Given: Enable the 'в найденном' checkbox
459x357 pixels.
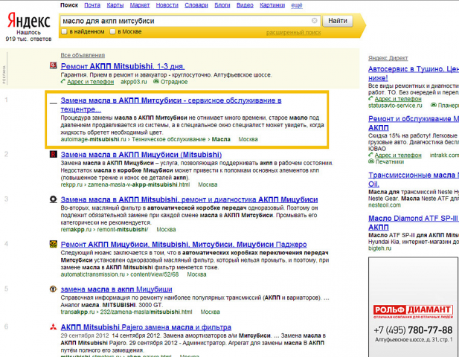Looking at the screenshot, I should pos(64,31).
